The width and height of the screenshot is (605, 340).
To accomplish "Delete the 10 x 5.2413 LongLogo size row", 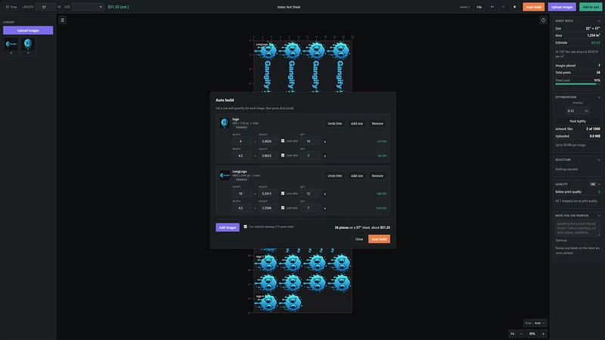I will pos(325,193).
